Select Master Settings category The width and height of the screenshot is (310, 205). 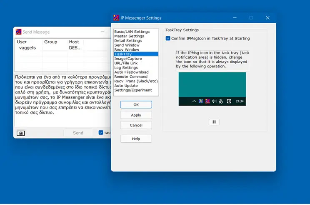tap(136, 36)
